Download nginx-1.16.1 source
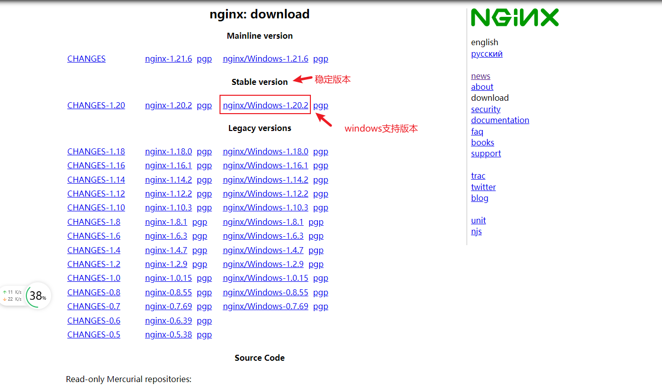Viewport: 662px width, 390px height. pos(168,165)
